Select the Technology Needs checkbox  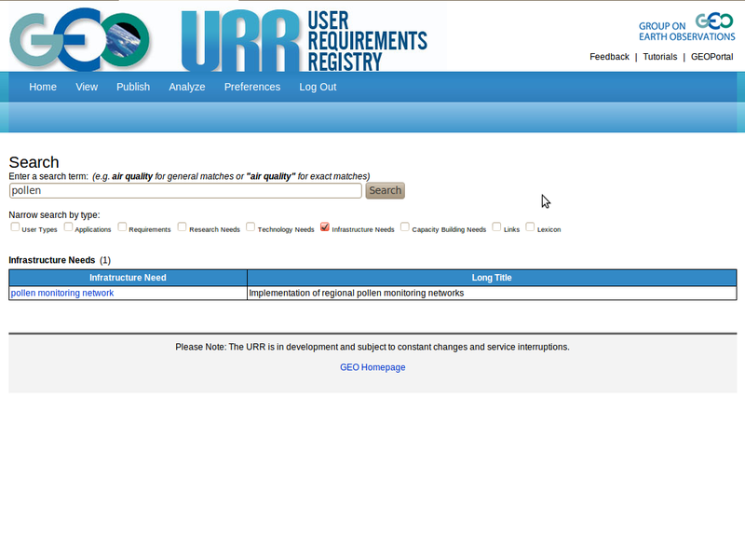click(251, 226)
